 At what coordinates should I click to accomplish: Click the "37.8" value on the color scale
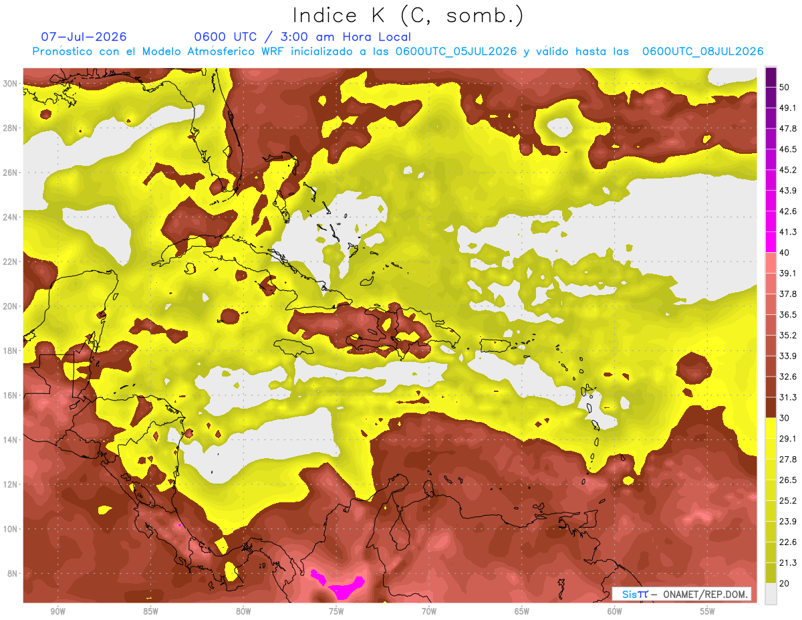pyautogui.click(x=788, y=294)
